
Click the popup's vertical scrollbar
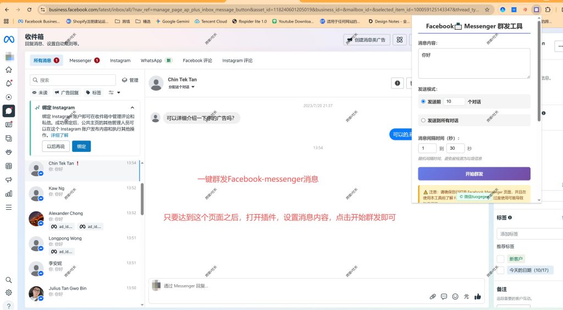click(x=539, y=72)
